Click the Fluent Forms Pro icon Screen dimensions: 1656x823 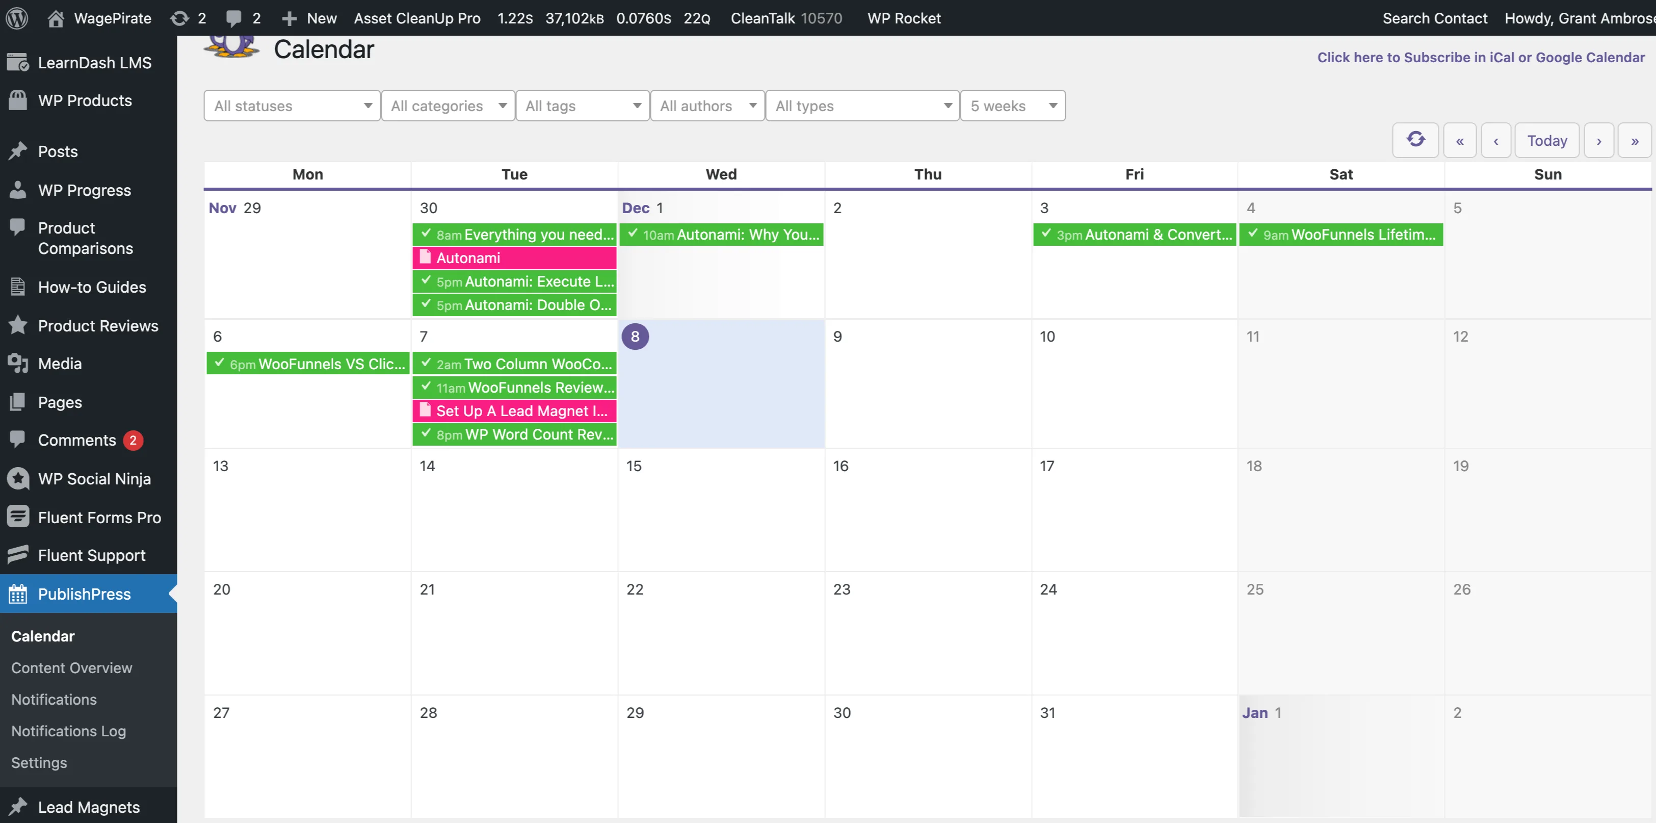[18, 517]
